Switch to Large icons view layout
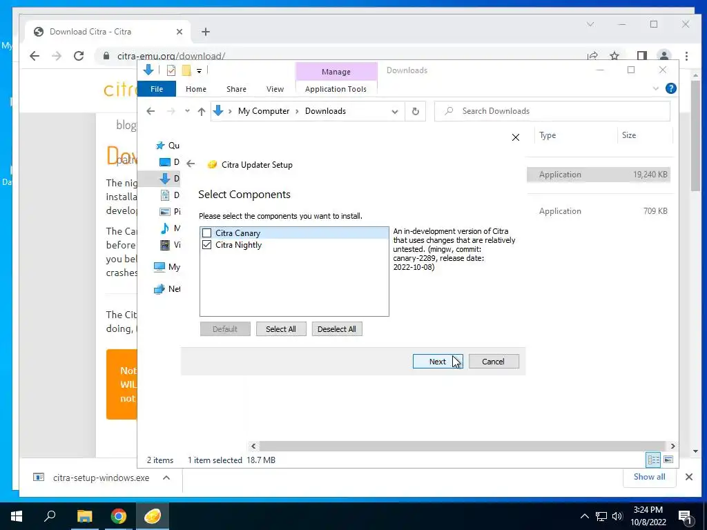 (x=668, y=460)
